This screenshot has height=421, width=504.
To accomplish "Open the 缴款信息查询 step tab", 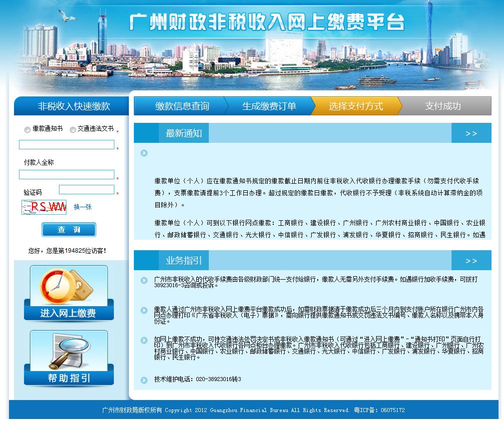I will click(182, 106).
